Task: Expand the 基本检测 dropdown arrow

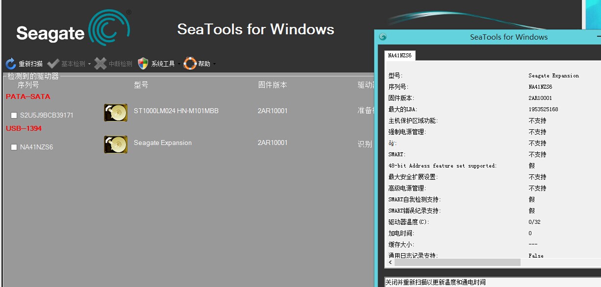Action: pos(90,64)
